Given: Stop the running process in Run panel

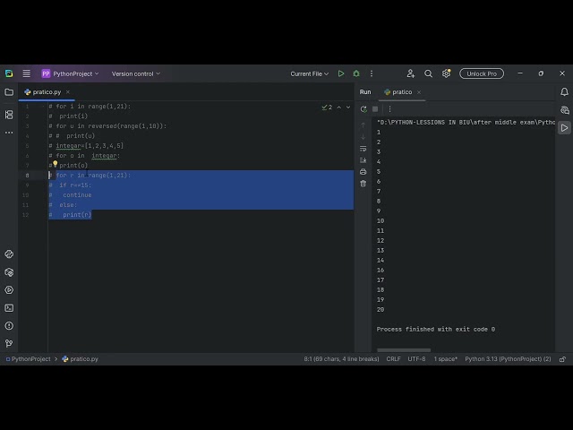Looking at the screenshot, I should [375, 109].
